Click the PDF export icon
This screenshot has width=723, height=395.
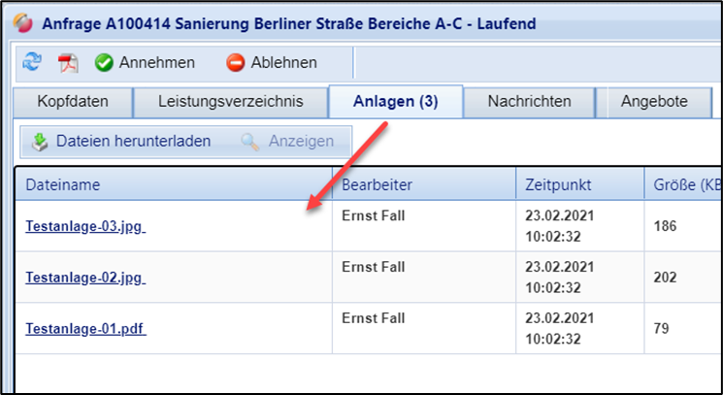(68, 63)
